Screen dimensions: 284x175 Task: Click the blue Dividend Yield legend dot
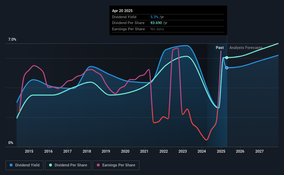pos(11,165)
